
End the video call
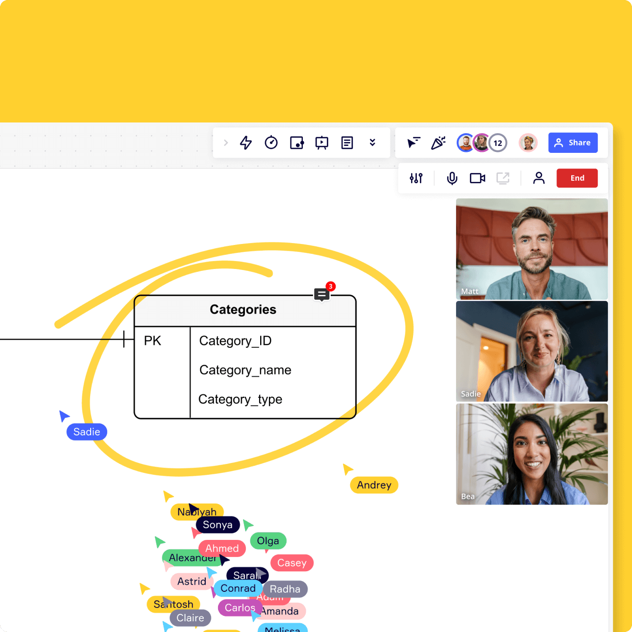point(577,178)
